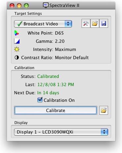
Task: Click the green zoom window button
Action: 26,6
